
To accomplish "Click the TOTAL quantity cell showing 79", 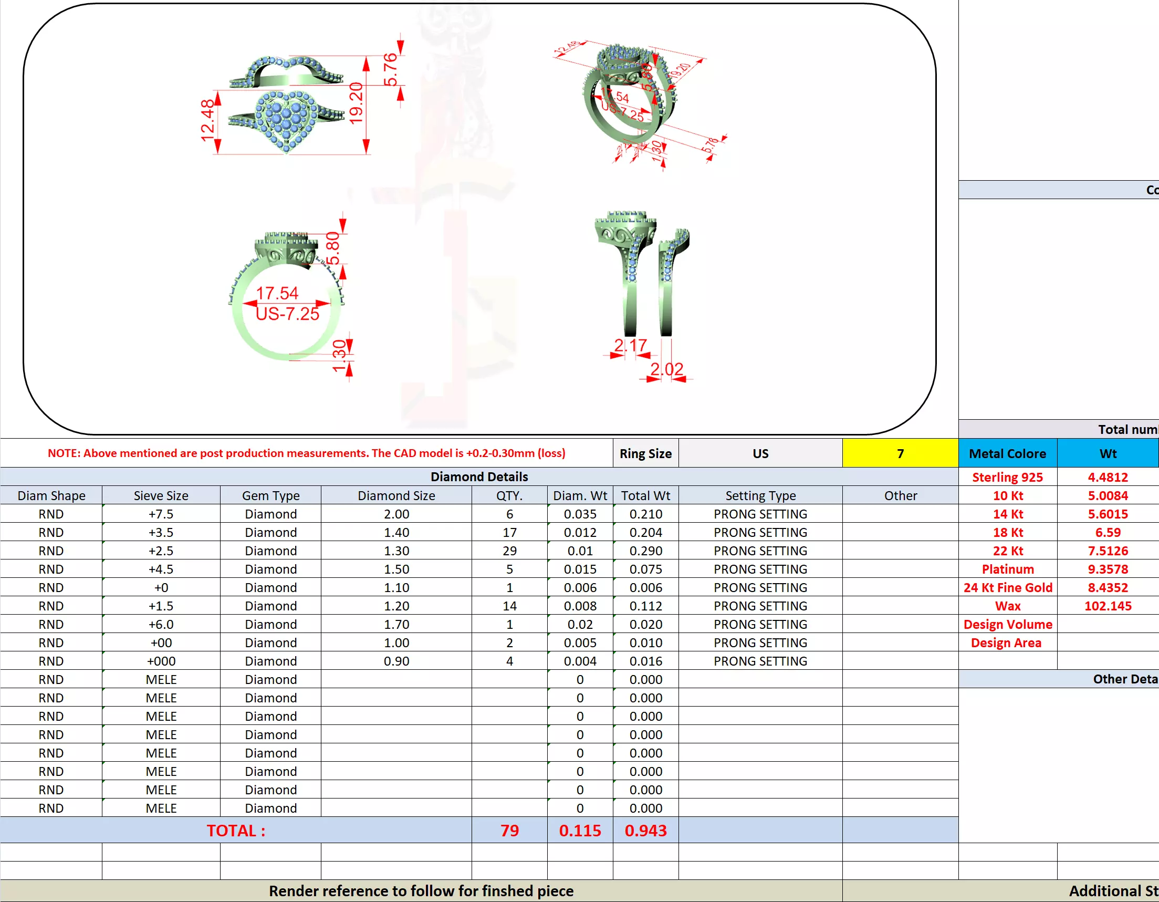I will tap(509, 831).
